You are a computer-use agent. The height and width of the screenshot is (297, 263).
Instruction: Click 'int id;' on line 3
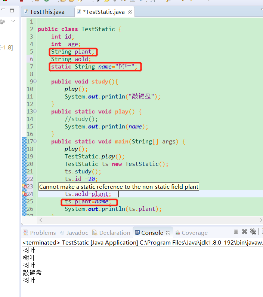[62, 37]
